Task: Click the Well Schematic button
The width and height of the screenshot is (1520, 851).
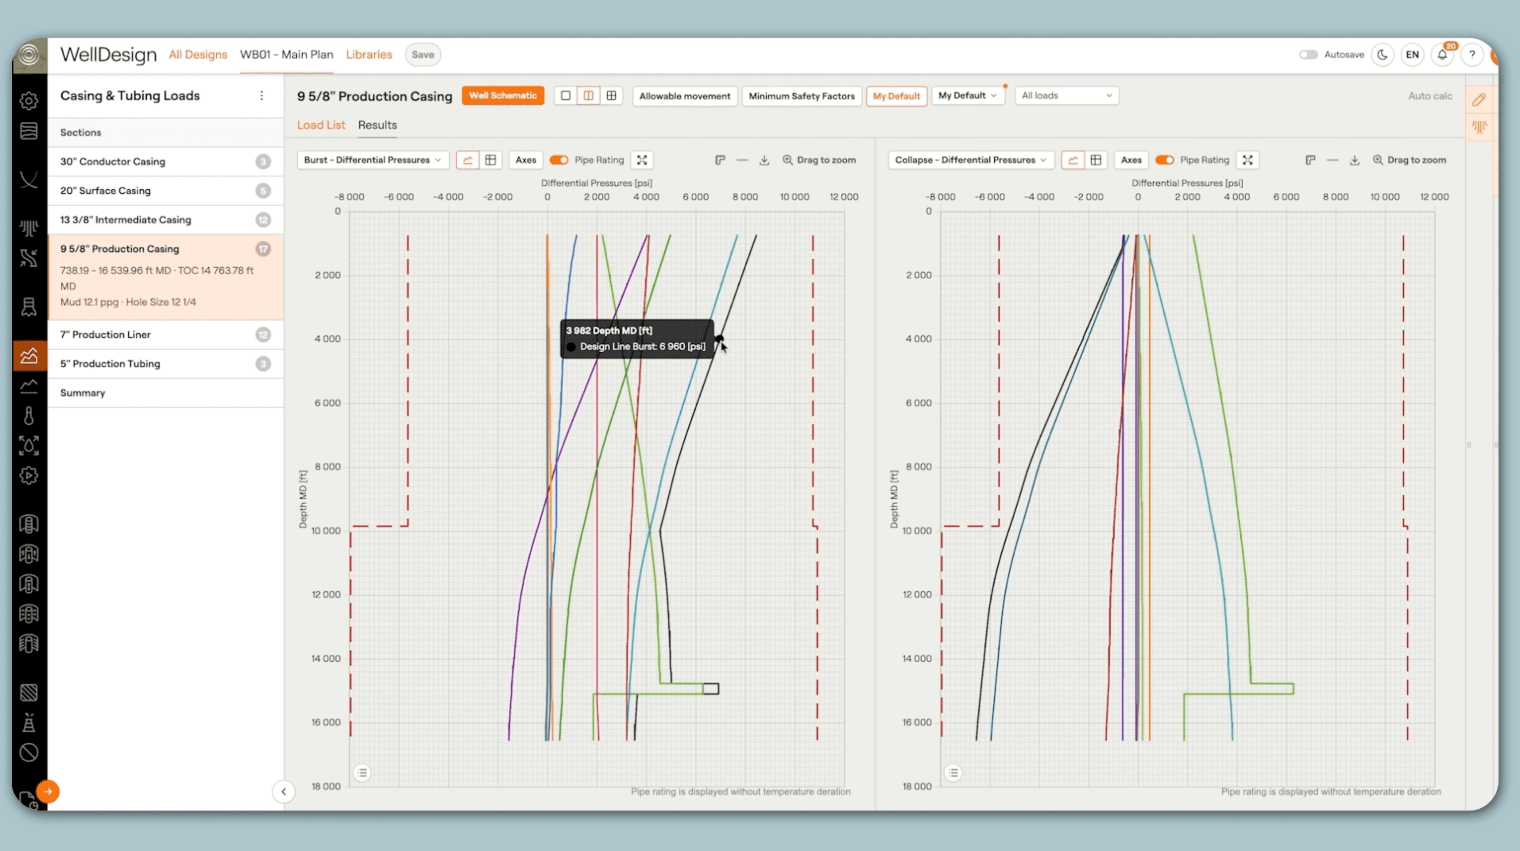Action: [503, 96]
